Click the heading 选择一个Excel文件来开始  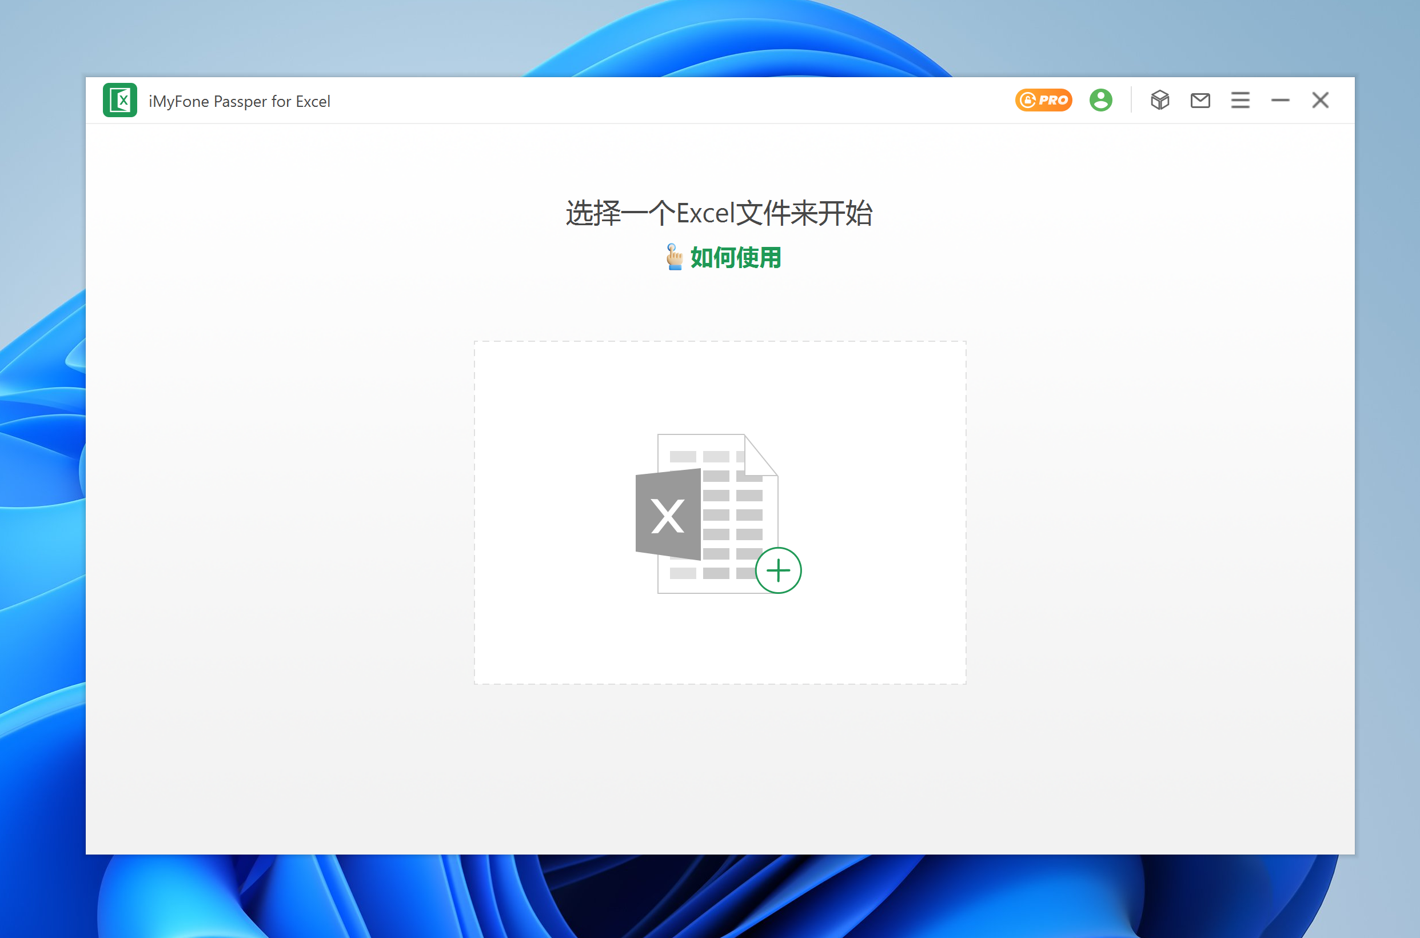coord(719,213)
